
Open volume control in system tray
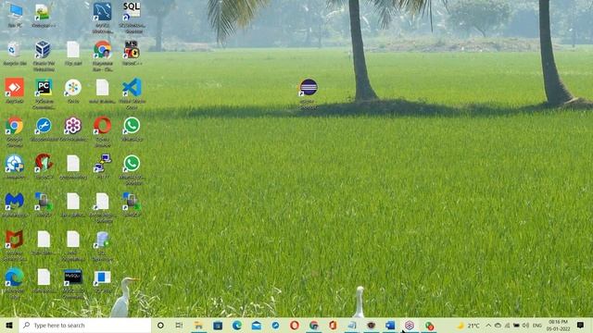coord(525,325)
